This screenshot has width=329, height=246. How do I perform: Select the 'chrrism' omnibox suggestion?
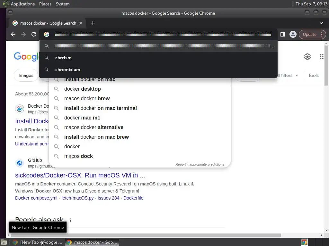click(x=158, y=58)
